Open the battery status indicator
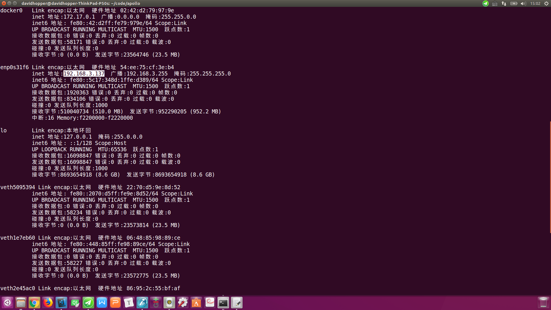551x310 pixels. (514, 3)
